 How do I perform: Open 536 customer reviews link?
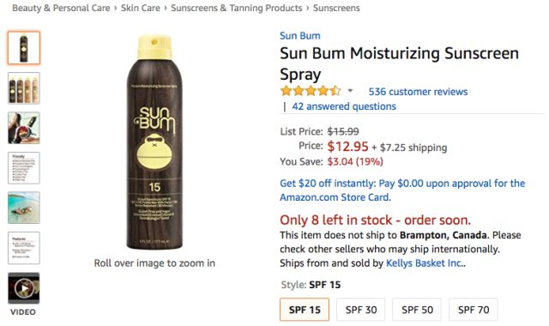coord(418,92)
